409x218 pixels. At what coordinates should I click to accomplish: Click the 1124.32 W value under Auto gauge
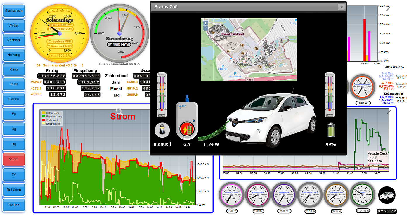pos(363,211)
